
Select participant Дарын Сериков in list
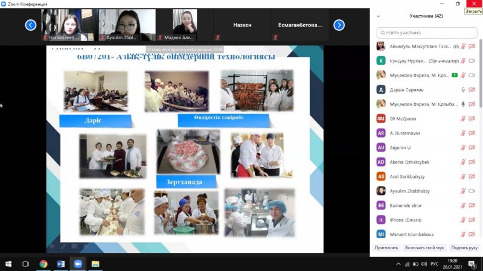coord(427,89)
